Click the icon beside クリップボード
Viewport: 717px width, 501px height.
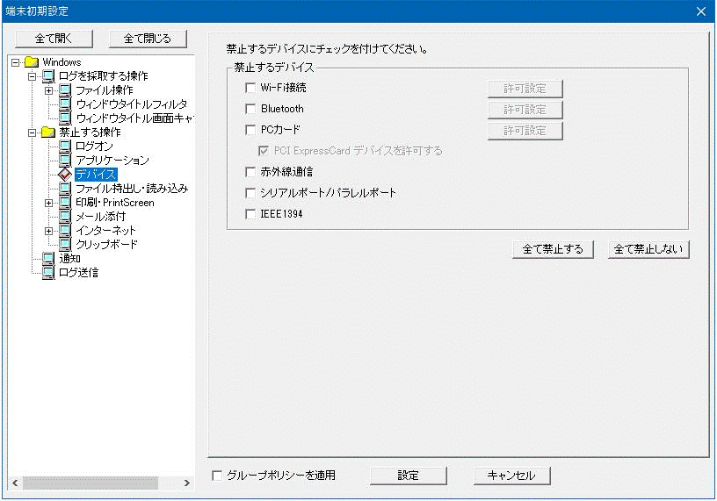coord(65,245)
